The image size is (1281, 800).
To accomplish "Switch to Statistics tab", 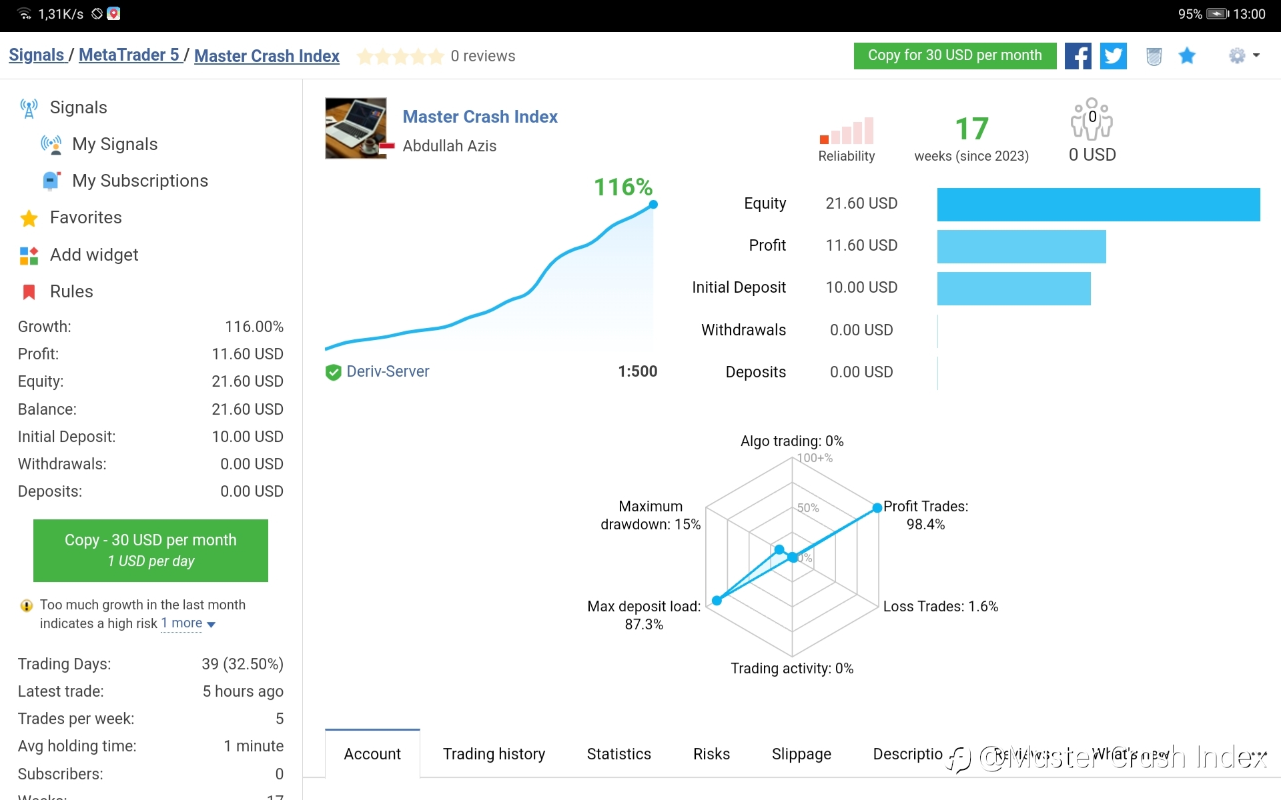I will [x=619, y=754].
